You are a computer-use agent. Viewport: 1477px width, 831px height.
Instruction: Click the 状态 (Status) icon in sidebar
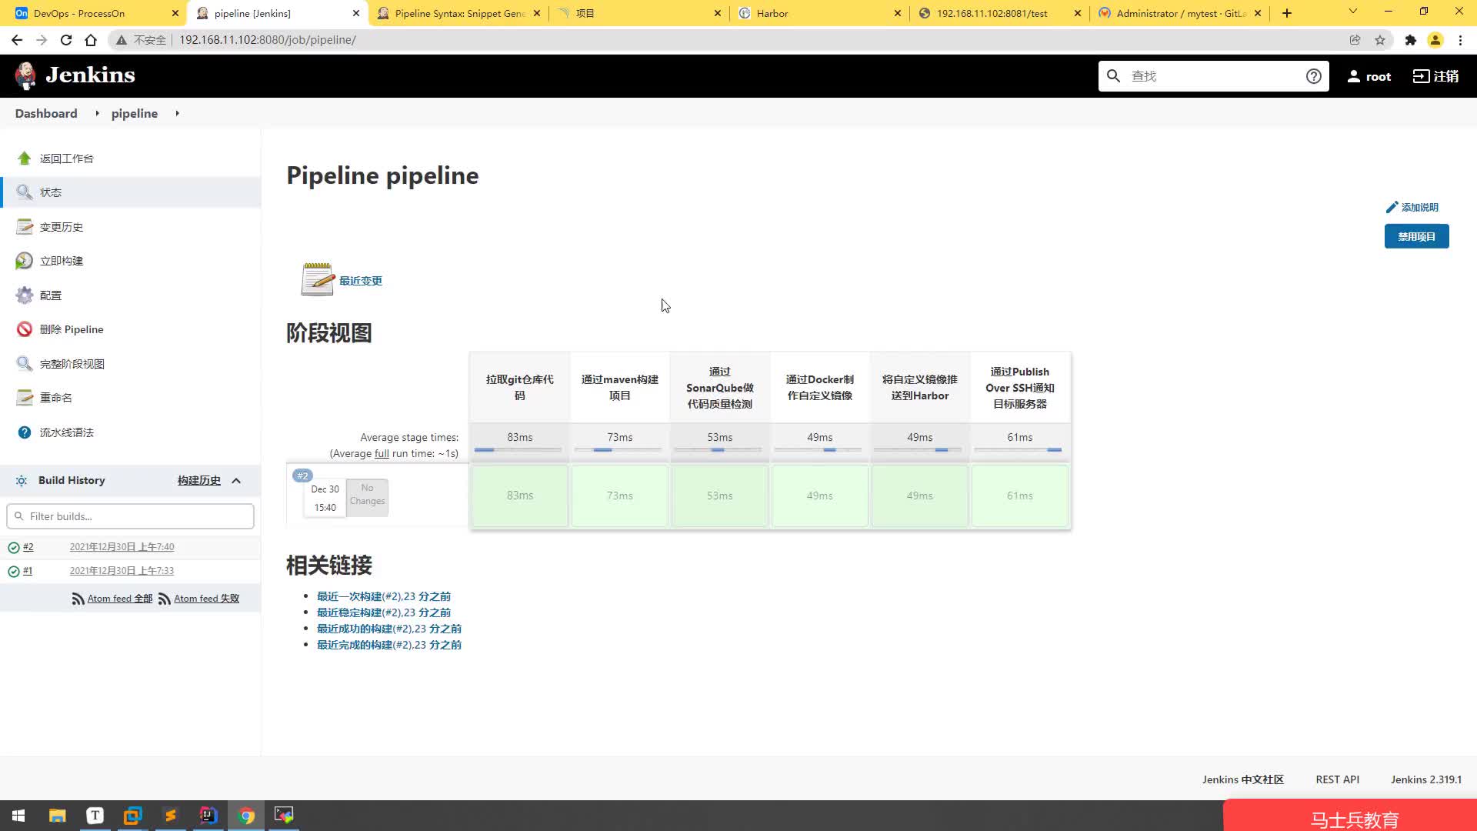(25, 192)
